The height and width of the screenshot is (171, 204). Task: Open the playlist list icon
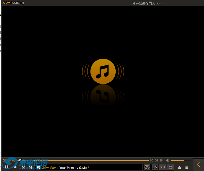[x=187, y=167]
